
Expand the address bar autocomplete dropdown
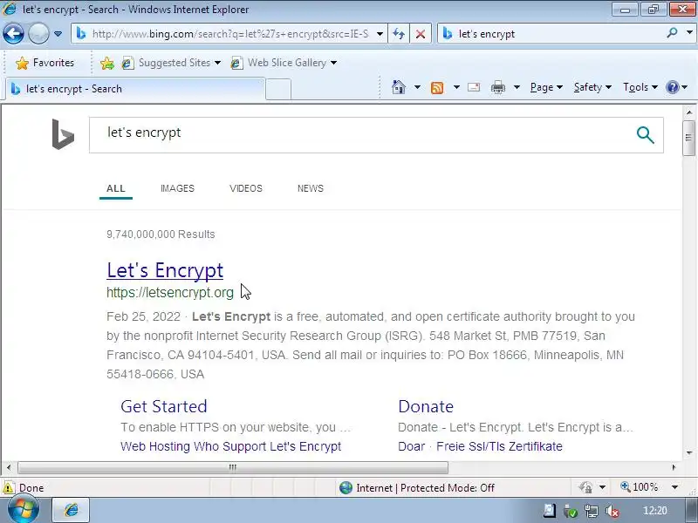380,34
